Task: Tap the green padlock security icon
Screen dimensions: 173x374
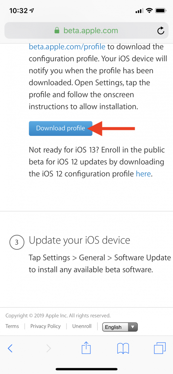Action: [57, 30]
